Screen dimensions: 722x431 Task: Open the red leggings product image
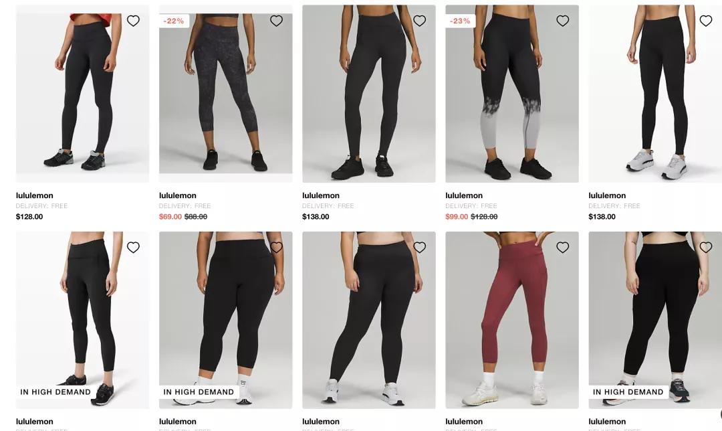tap(512, 320)
